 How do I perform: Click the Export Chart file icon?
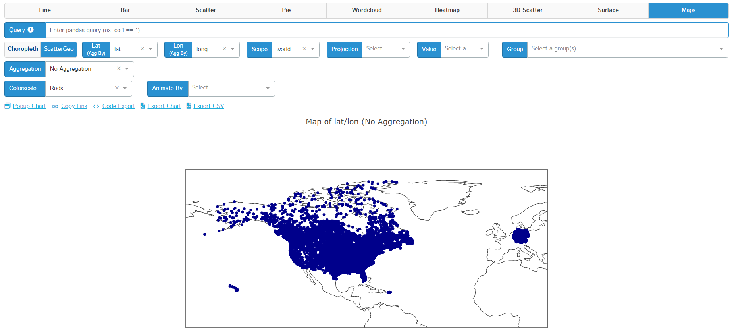143,106
